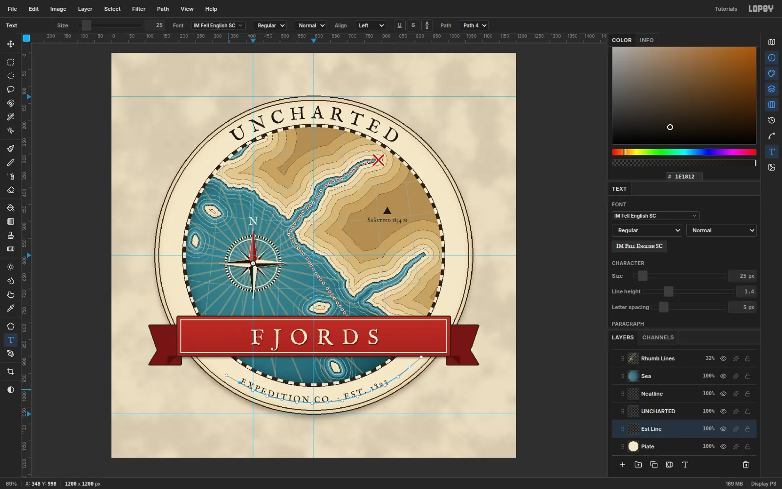The height and width of the screenshot is (489, 782).
Task: Select the Rhumb Lines layer thumbnail
Action: point(633,358)
